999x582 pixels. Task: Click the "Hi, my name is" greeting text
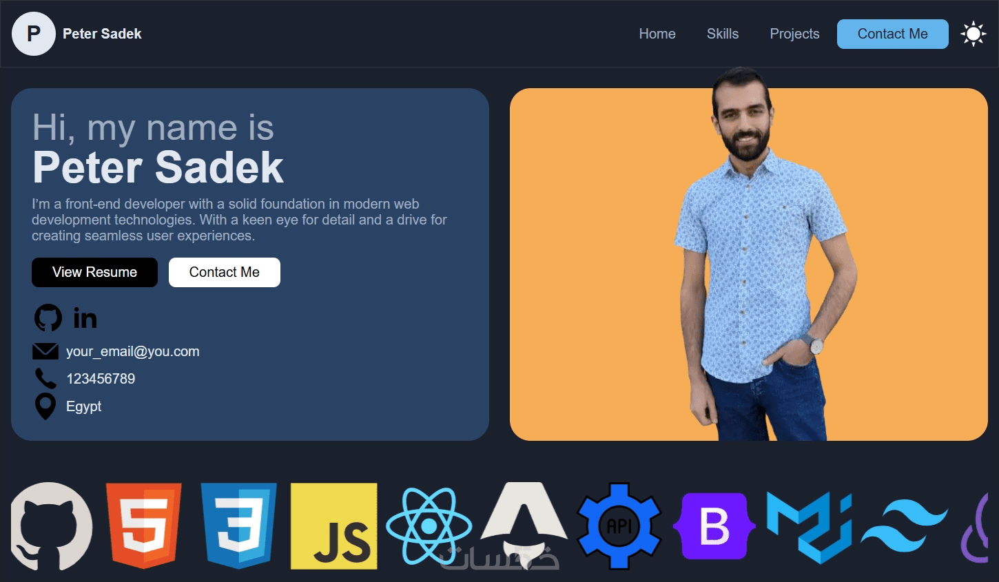click(153, 127)
